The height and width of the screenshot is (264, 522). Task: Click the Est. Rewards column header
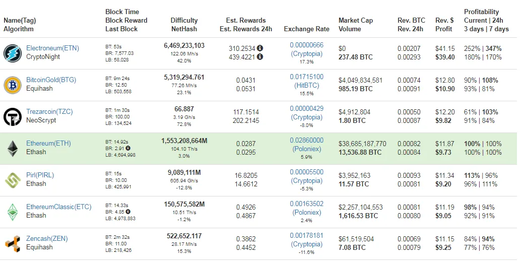[246, 25]
